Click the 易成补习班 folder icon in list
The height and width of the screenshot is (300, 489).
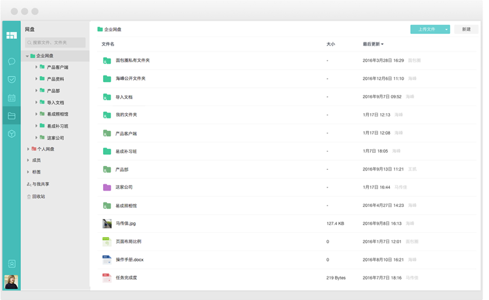(x=107, y=152)
